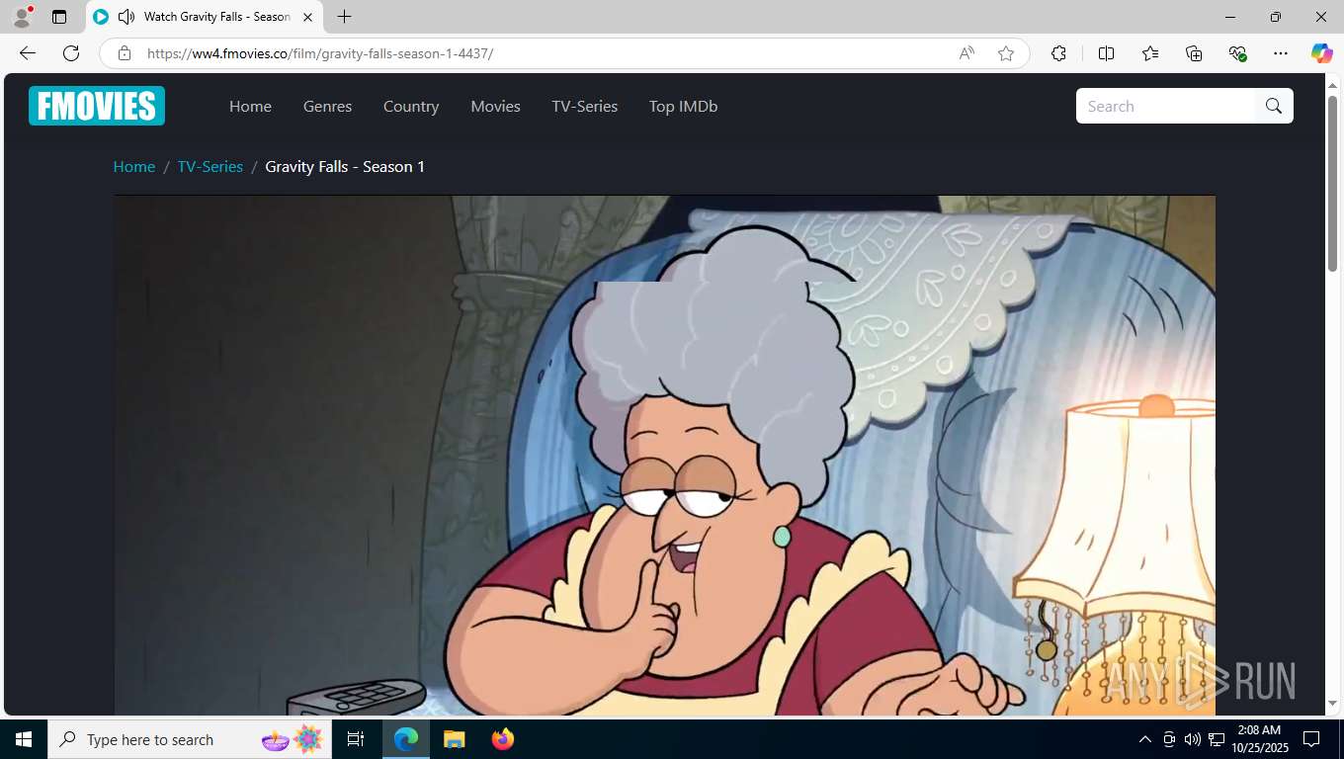This screenshot has width=1344, height=759.
Task: Reload the page with refresh icon
Action: [x=71, y=53]
